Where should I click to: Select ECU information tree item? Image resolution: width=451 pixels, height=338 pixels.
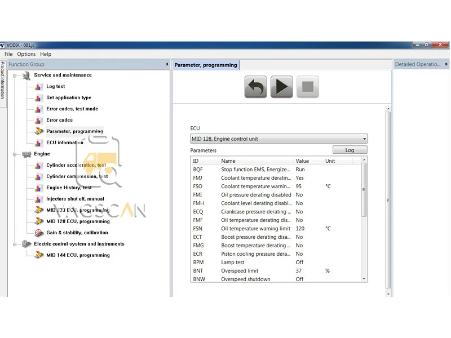point(65,143)
